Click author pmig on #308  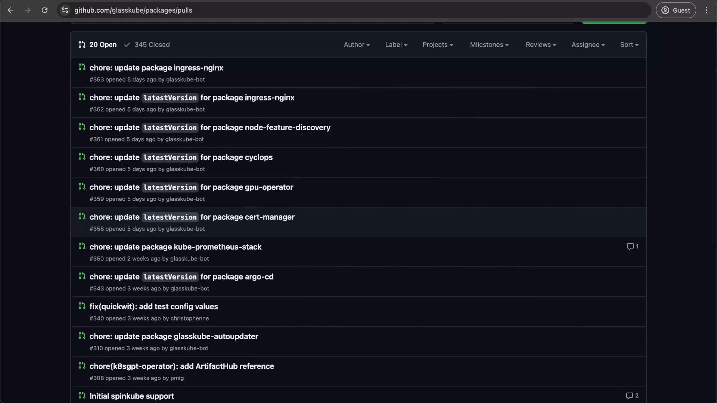177,378
